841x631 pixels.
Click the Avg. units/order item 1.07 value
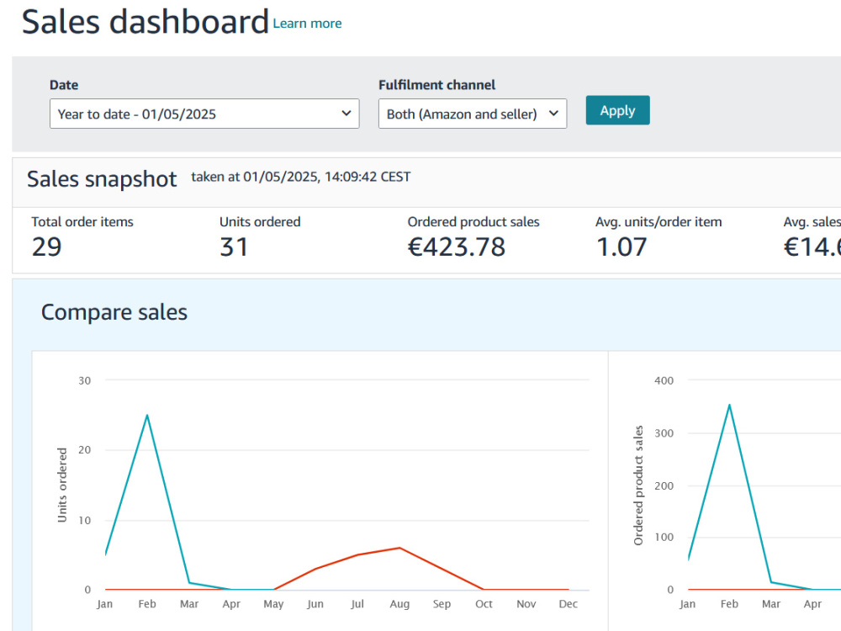click(621, 247)
